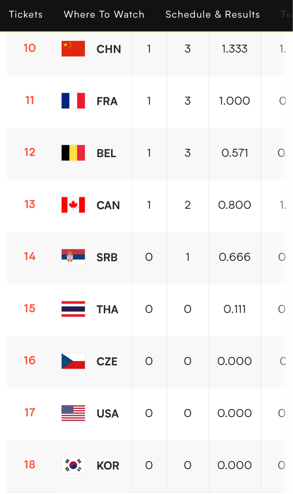Open the KOR team link
This screenshot has width=293, height=494.
tap(108, 465)
